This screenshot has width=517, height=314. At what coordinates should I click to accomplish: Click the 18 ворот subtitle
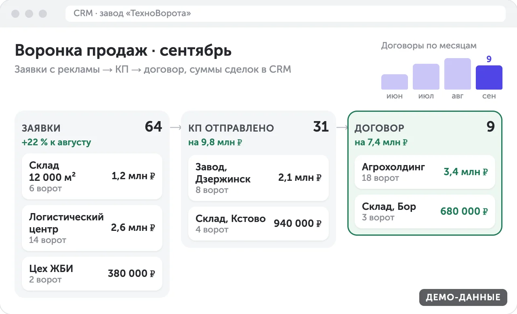click(380, 178)
